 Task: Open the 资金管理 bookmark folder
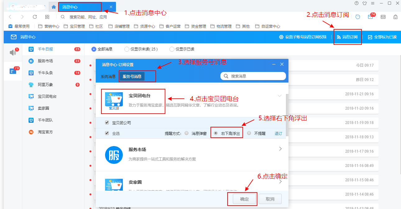pyautogui.click(x=195, y=26)
